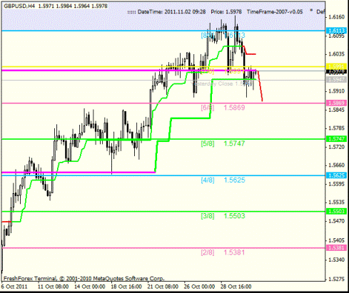This screenshot has height=293, width=349.
Task: Click the [6/8] Murrey level label
Action: (208, 108)
